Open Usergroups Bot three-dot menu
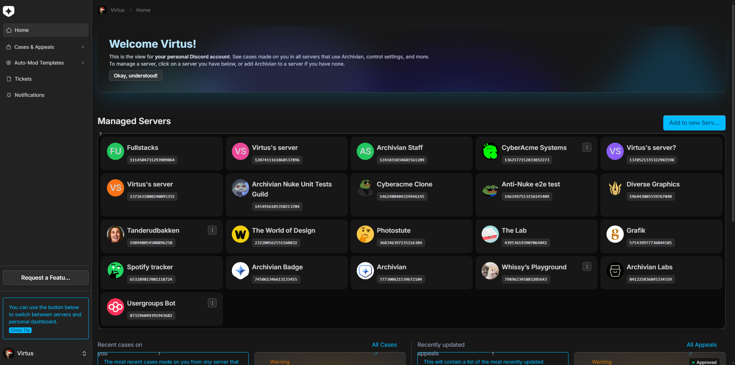The image size is (735, 365). 212,303
